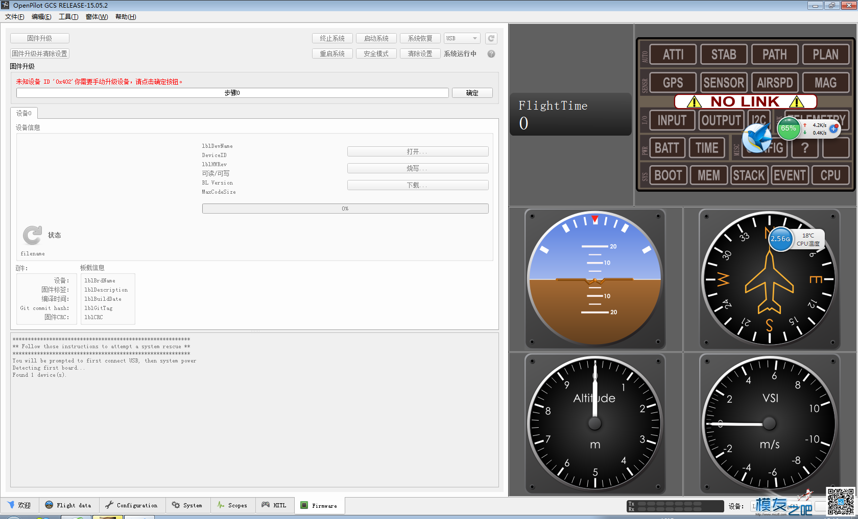
Task: Switch to the HITL tab
Action: [274, 505]
